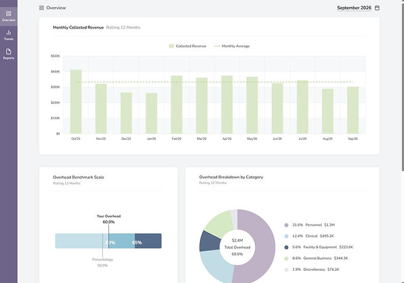The width and height of the screenshot is (404, 283).
Task: Click the Dec'25 revenue bar
Action: tap(126, 113)
